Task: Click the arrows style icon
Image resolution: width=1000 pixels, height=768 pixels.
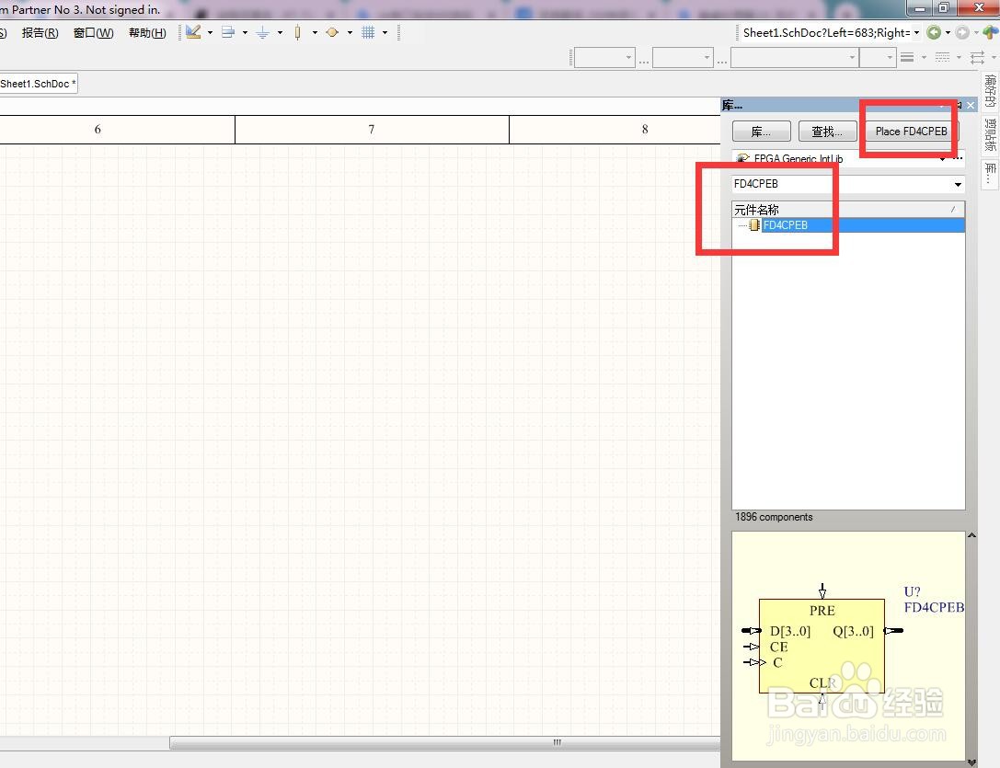Action: pos(977,57)
